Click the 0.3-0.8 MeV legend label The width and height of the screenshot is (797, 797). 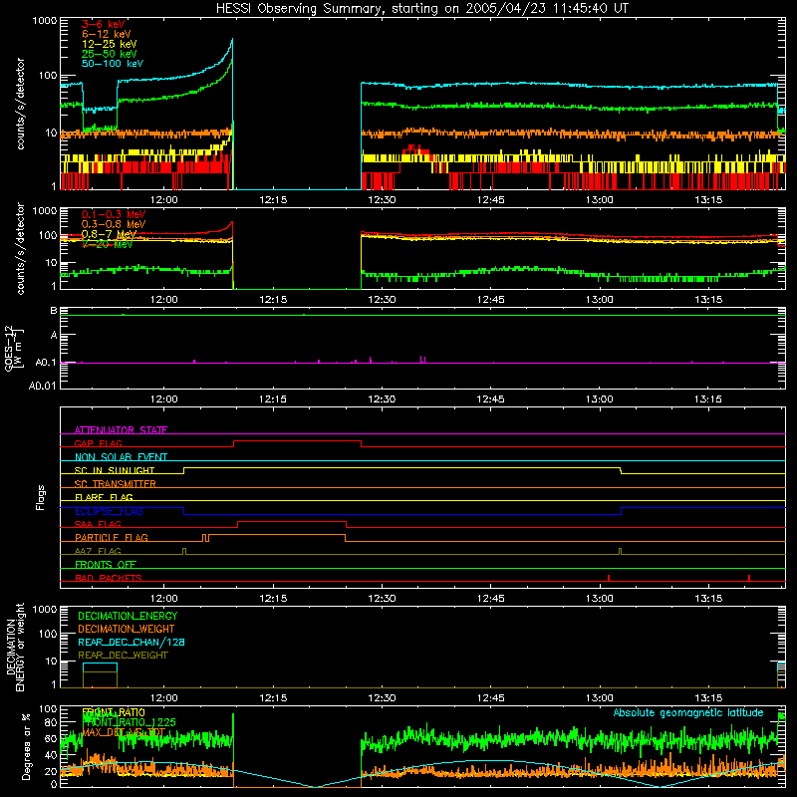[x=114, y=224]
